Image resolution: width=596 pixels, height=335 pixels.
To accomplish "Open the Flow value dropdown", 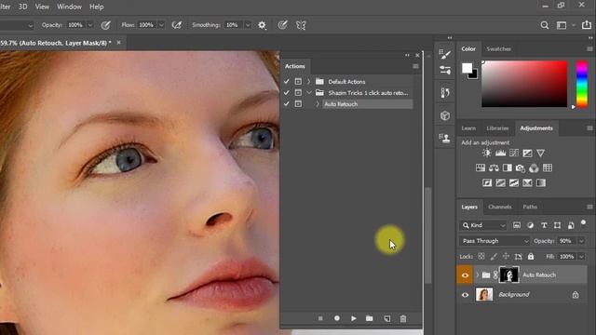I will click(161, 25).
